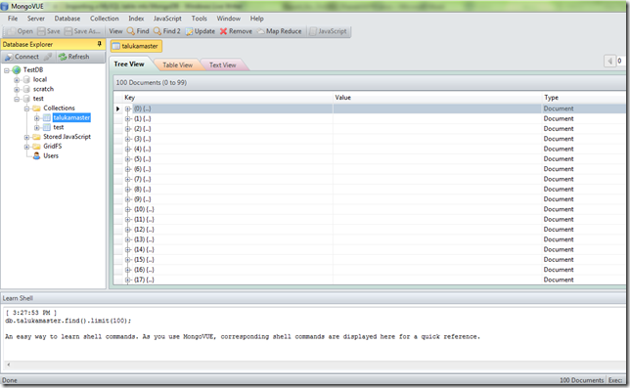Select the Users node
This screenshot has width=630, height=388.
pyautogui.click(x=51, y=156)
